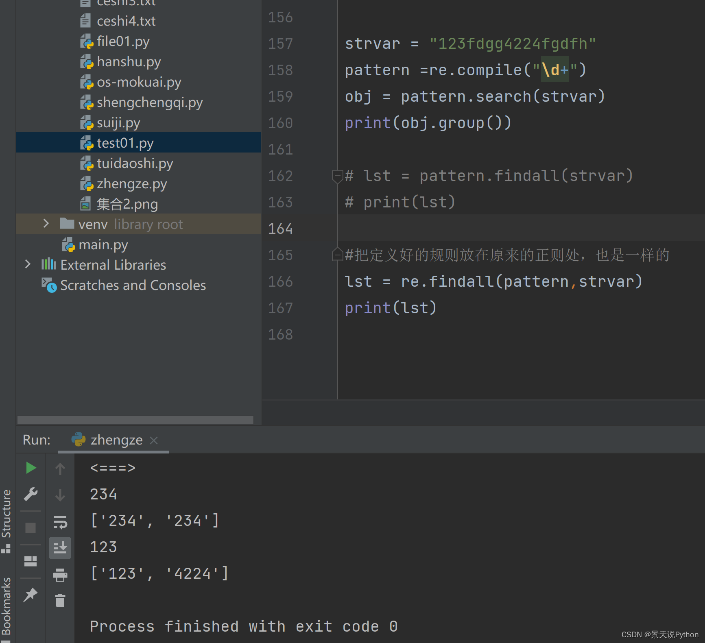Click the Scratches and Consoles icon
Viewport: 705px width, 643px height.
pyautogui.click(x=49, y=285)
